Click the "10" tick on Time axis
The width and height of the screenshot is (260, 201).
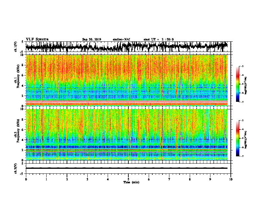pyautogui.click(x=231, y=179)
